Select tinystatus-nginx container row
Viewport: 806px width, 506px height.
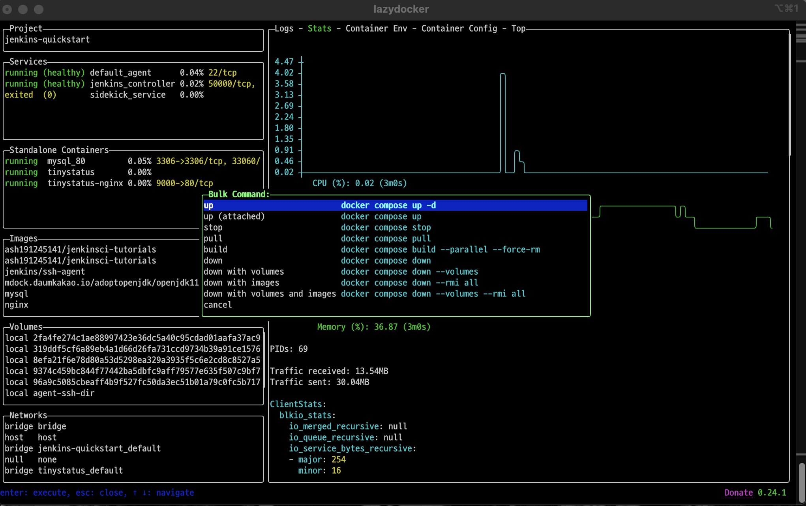(85, 183)
